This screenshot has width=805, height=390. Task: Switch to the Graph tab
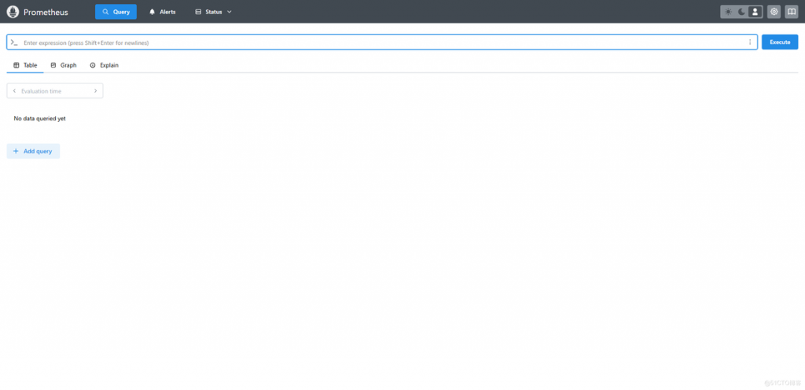click(x=64, y=65)
